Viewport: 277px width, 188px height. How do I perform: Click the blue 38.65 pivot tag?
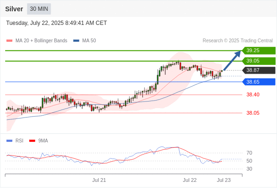(259, 82)
